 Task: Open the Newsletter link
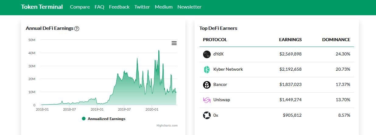tap(189, 7)
